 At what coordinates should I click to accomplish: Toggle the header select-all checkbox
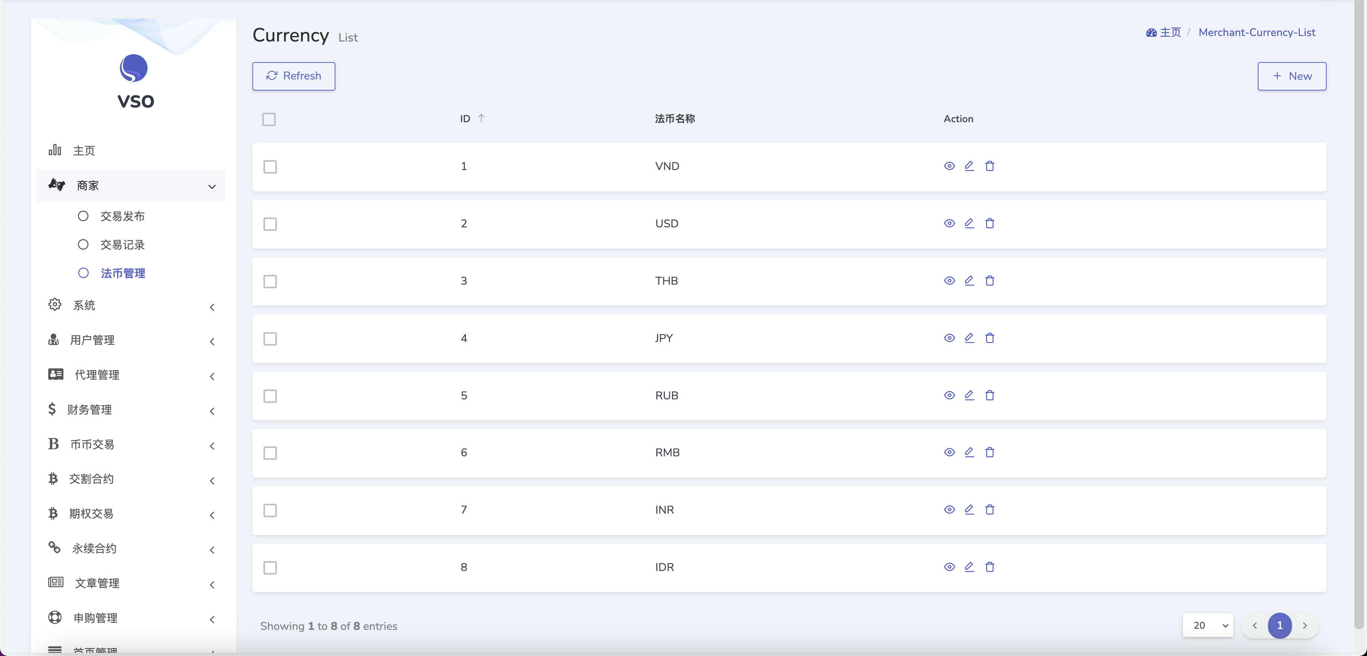pos(269,119)
